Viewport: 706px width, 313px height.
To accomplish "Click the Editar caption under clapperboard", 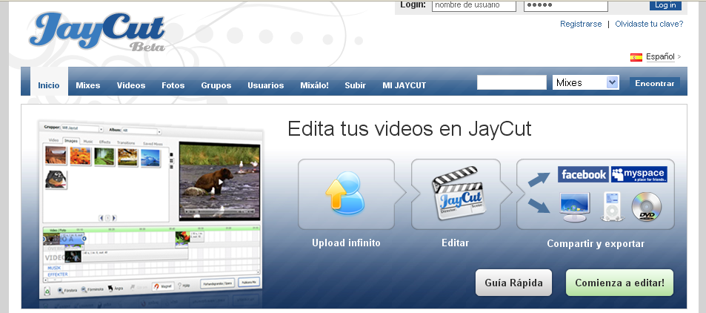I will 455,243.
